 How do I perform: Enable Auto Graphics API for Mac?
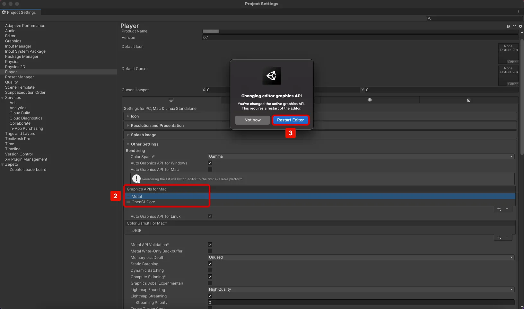(210, 169)
